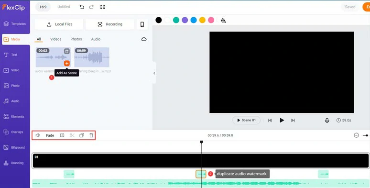Undo the last action

pos(82,7)
